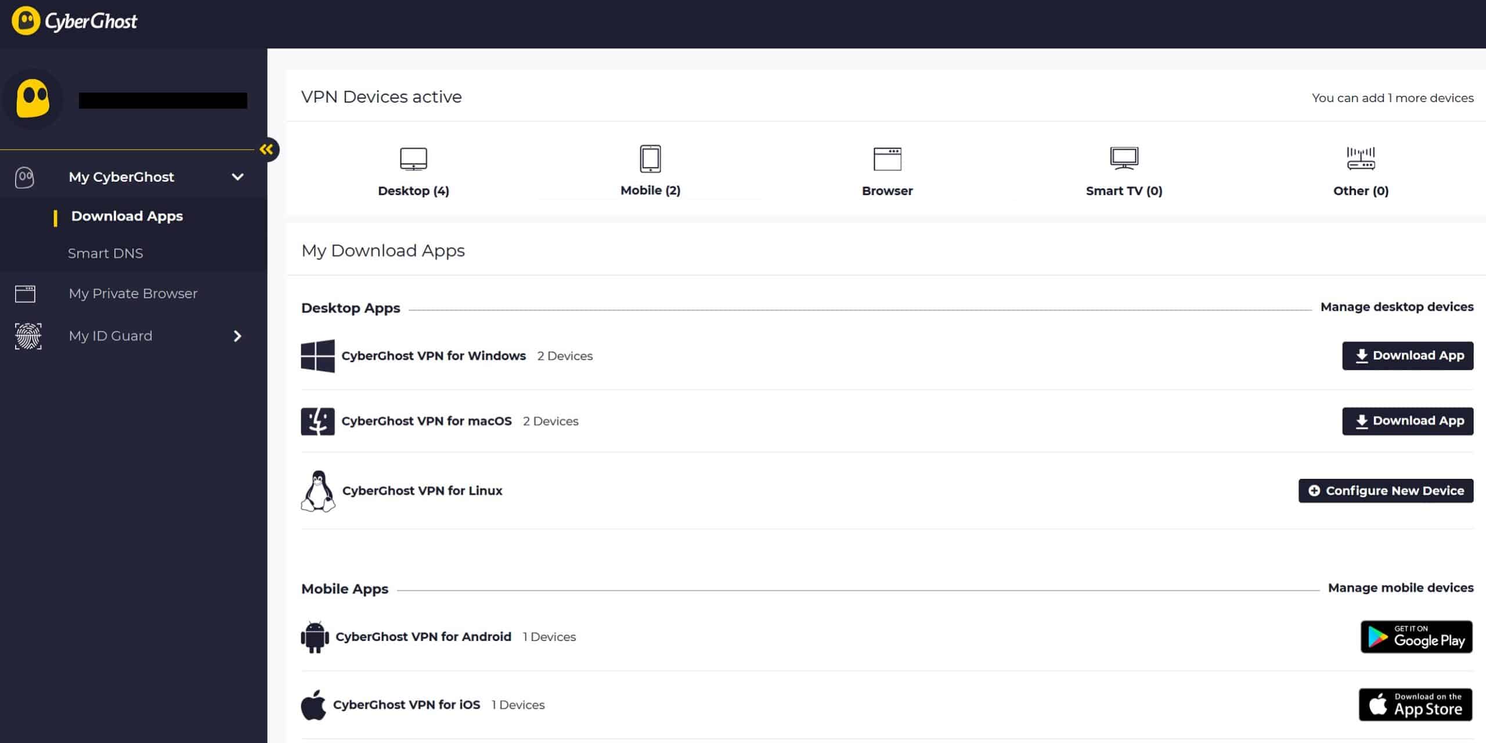The width and height of the screenshot is (1486, 743).
Task: Click My ID Guard fingerprint icon
Action: (28, 336)
